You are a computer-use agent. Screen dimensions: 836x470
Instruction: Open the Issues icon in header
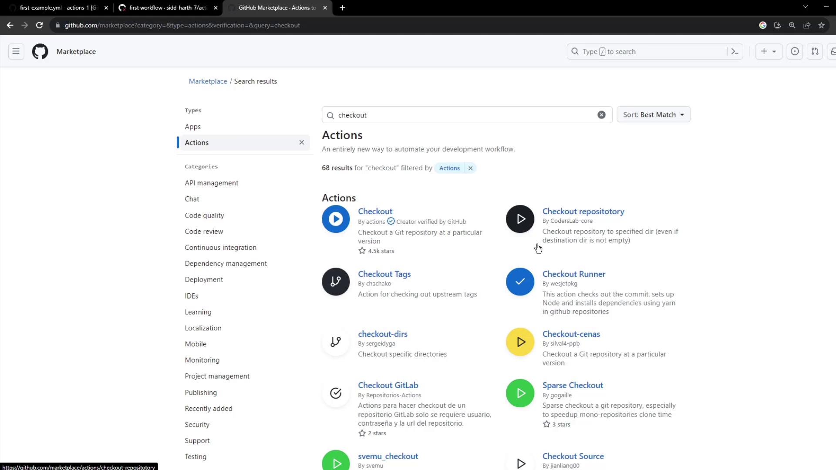pyautogui.click(x=795, y=51)
